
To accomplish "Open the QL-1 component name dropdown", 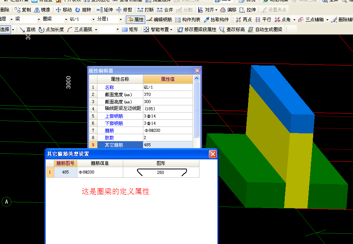I will coord(93,20).
